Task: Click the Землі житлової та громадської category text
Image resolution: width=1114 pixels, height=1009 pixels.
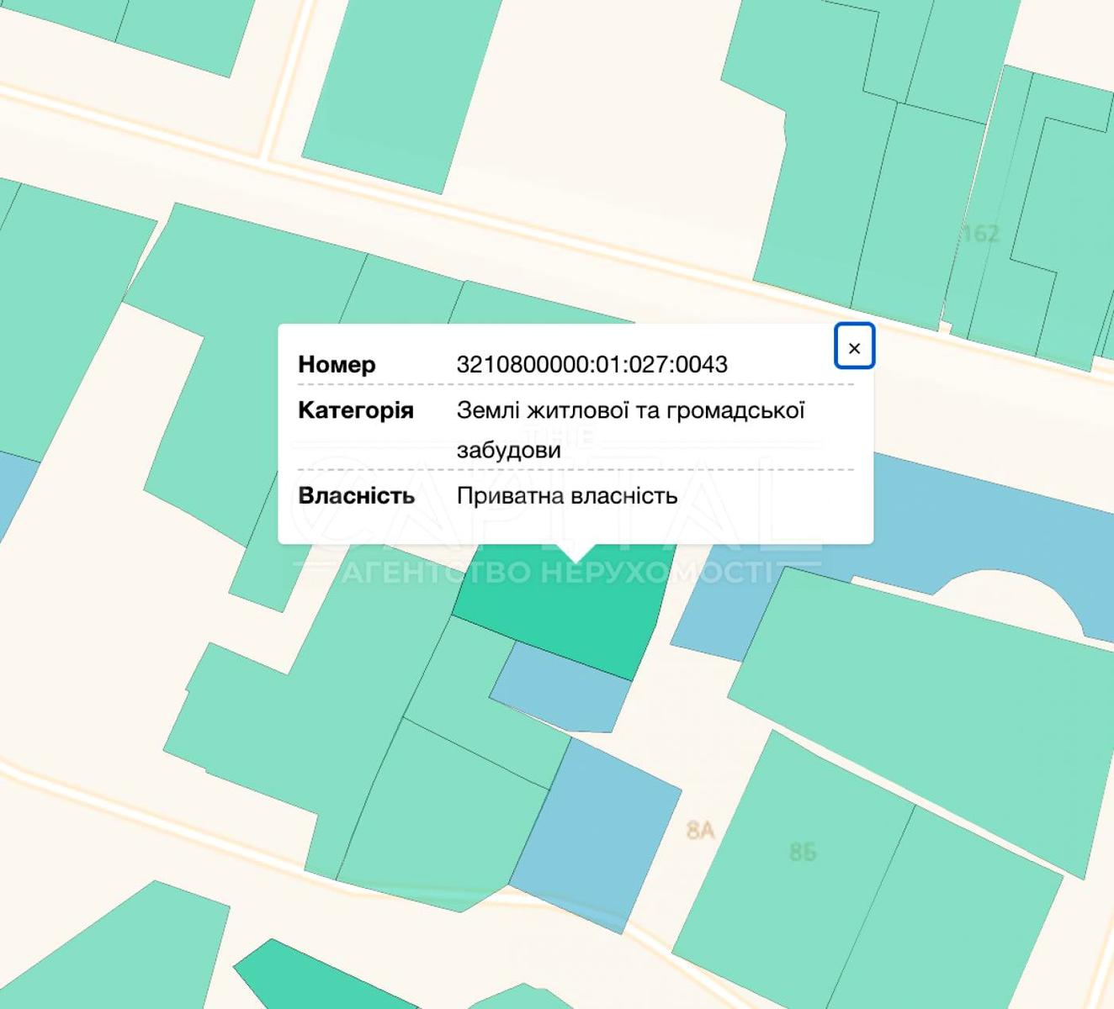Action: (x=630, y=410)
